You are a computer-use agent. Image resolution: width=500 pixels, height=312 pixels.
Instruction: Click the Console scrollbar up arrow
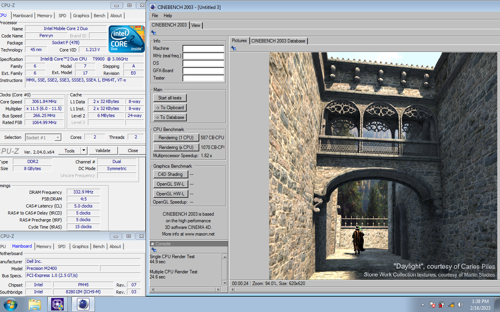click(x=225, y=257)
